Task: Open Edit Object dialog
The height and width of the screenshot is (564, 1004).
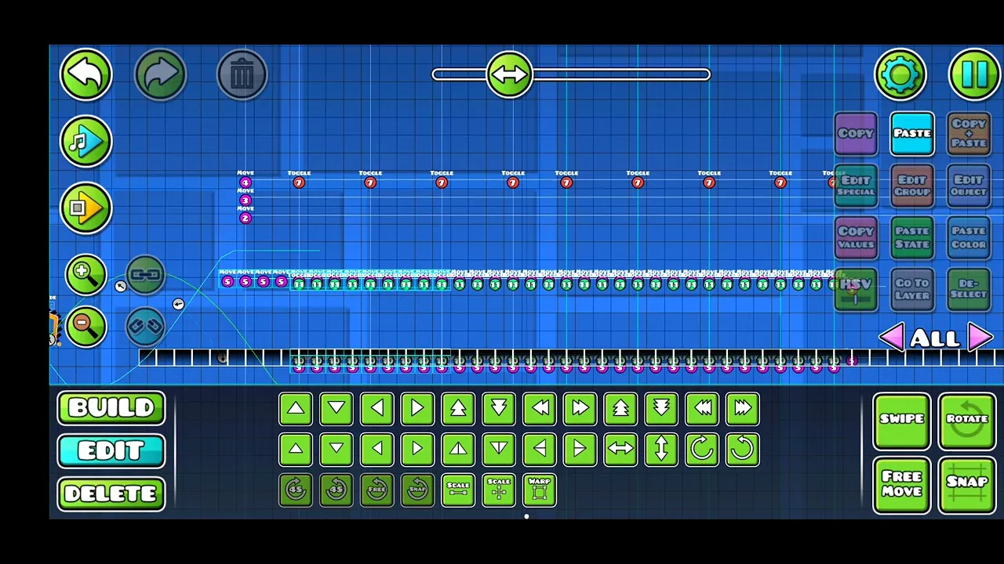Action: (969, 186)
